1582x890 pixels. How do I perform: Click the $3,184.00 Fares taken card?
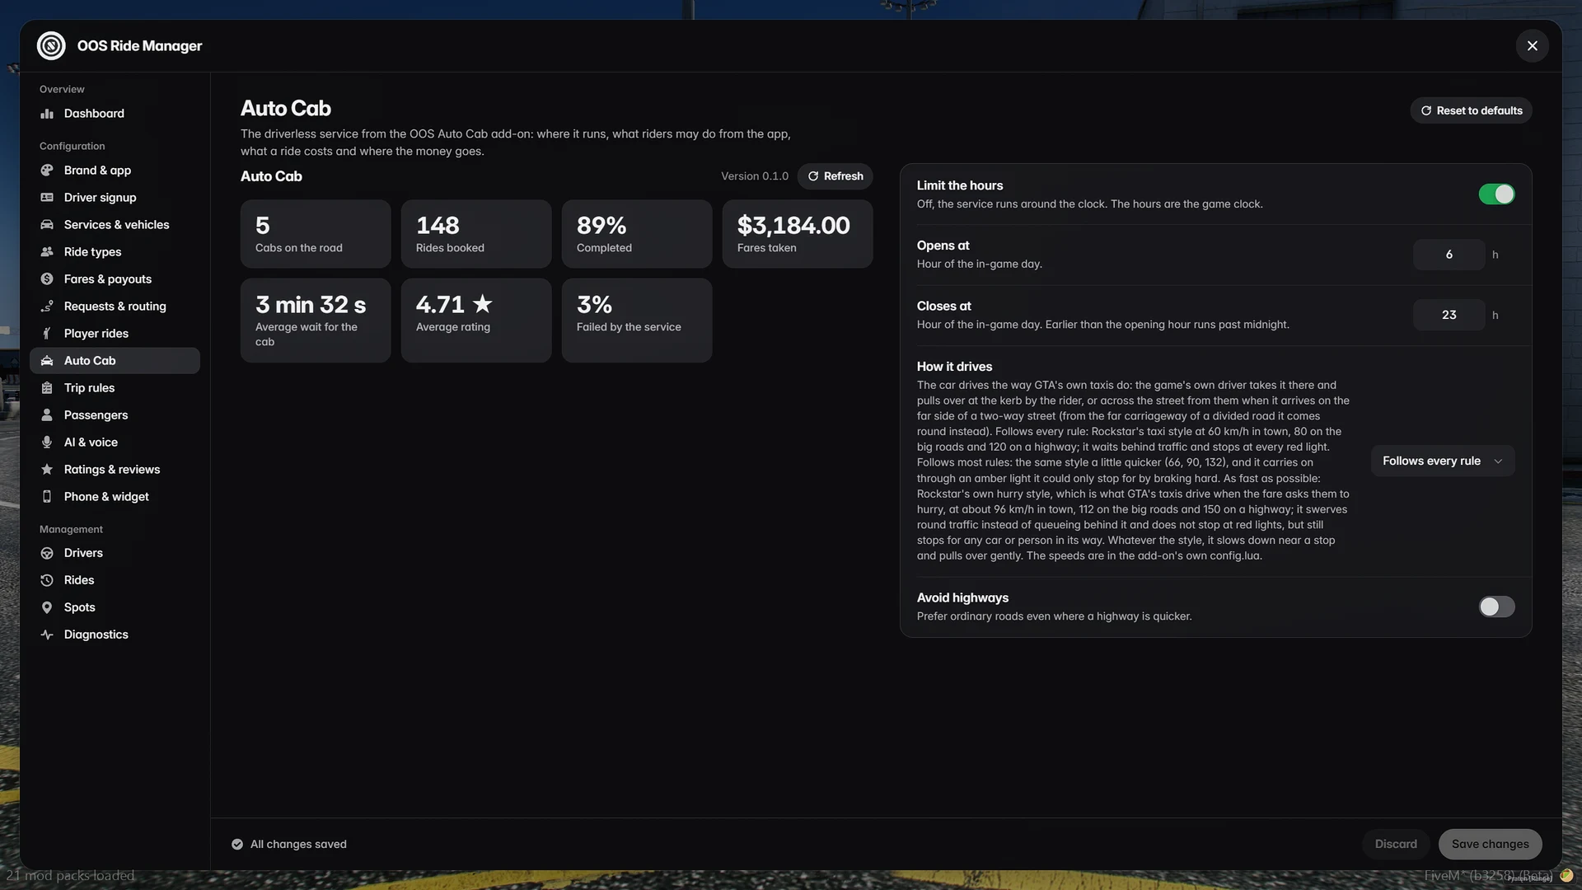[797, 234]
